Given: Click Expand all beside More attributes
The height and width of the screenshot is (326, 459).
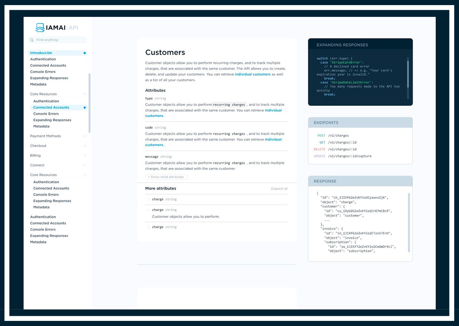Looking at the screenshot, I should (x=279, y=189).
